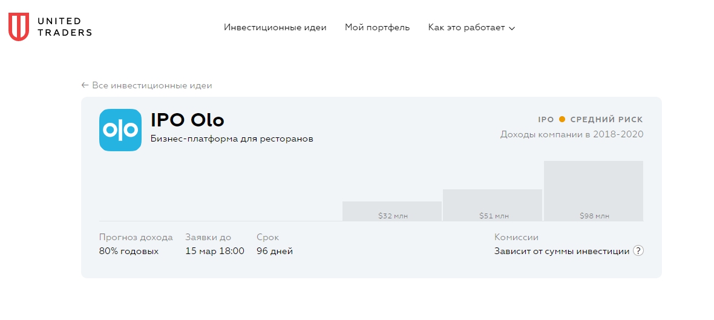The height and width of the screenshot is (320, 714).
Task: Click the IPO Olo heading
Action: click(187, 120)
